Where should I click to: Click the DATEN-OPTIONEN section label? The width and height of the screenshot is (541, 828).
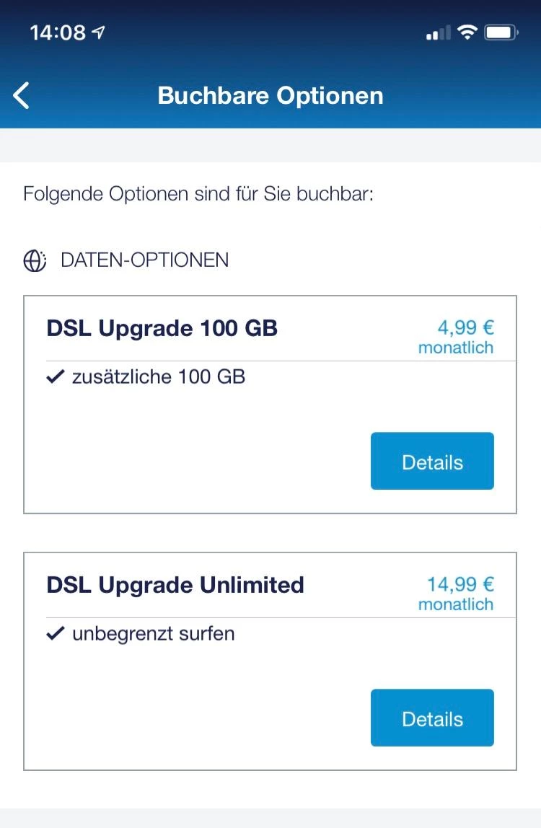pyautogui.click(x=144, y=260)
